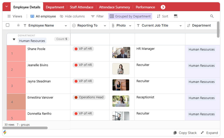This screenshot has height=138, width=224.
Task: Click the Operations Head tag for Ernestina Vanover
Action: click(89, 97)
